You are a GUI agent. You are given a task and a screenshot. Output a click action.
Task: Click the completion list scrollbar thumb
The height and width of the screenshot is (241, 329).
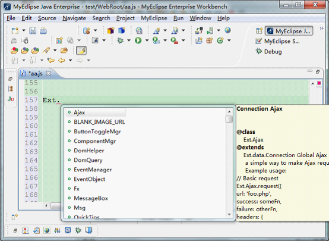(229, 119)
